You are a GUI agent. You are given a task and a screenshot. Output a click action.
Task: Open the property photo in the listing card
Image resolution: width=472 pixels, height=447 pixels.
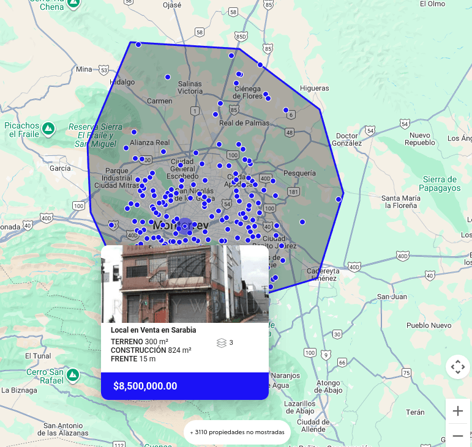click(184, 283)
